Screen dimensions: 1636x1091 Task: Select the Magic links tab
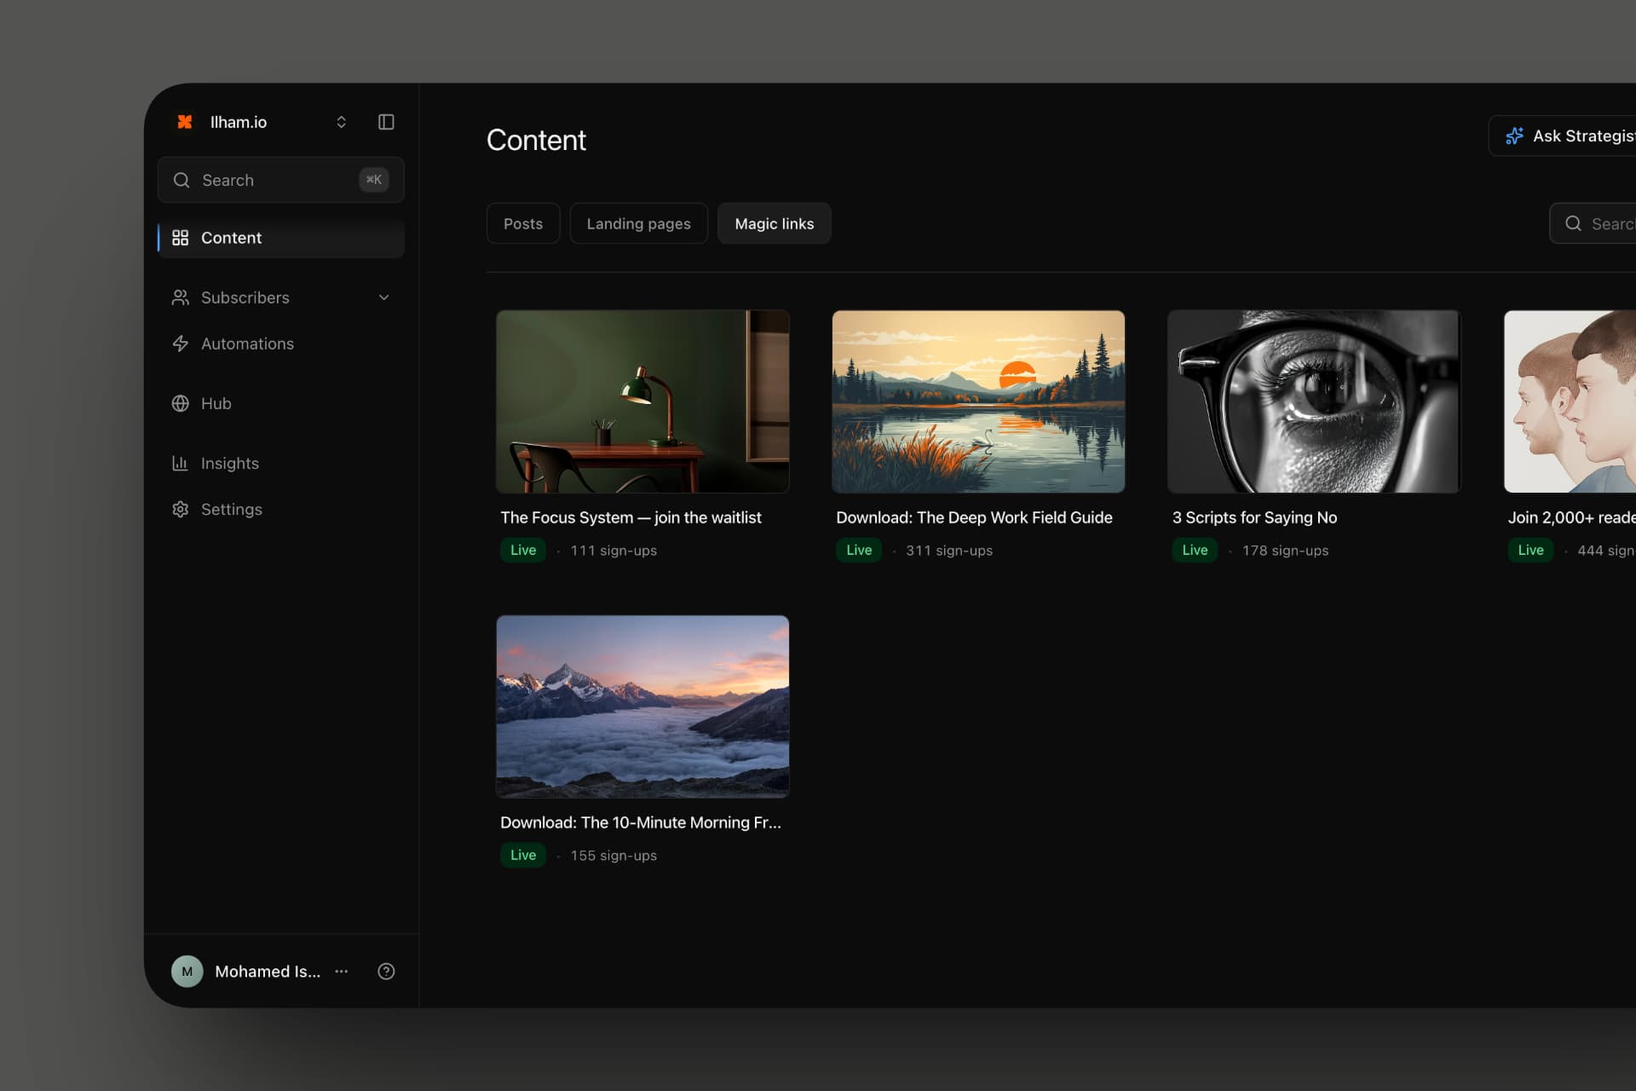pos(775,223)
